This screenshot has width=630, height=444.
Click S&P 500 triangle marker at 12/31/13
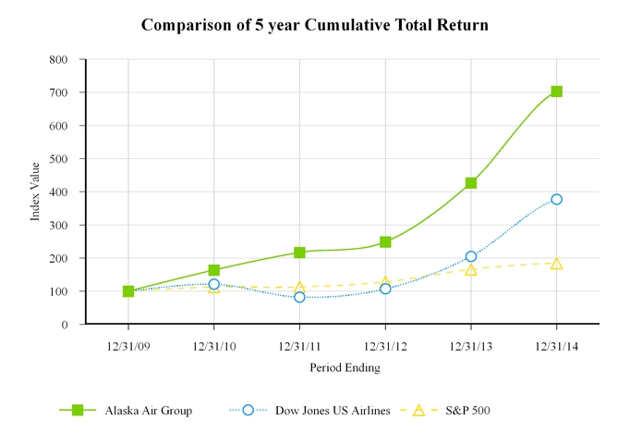point(471,269)
